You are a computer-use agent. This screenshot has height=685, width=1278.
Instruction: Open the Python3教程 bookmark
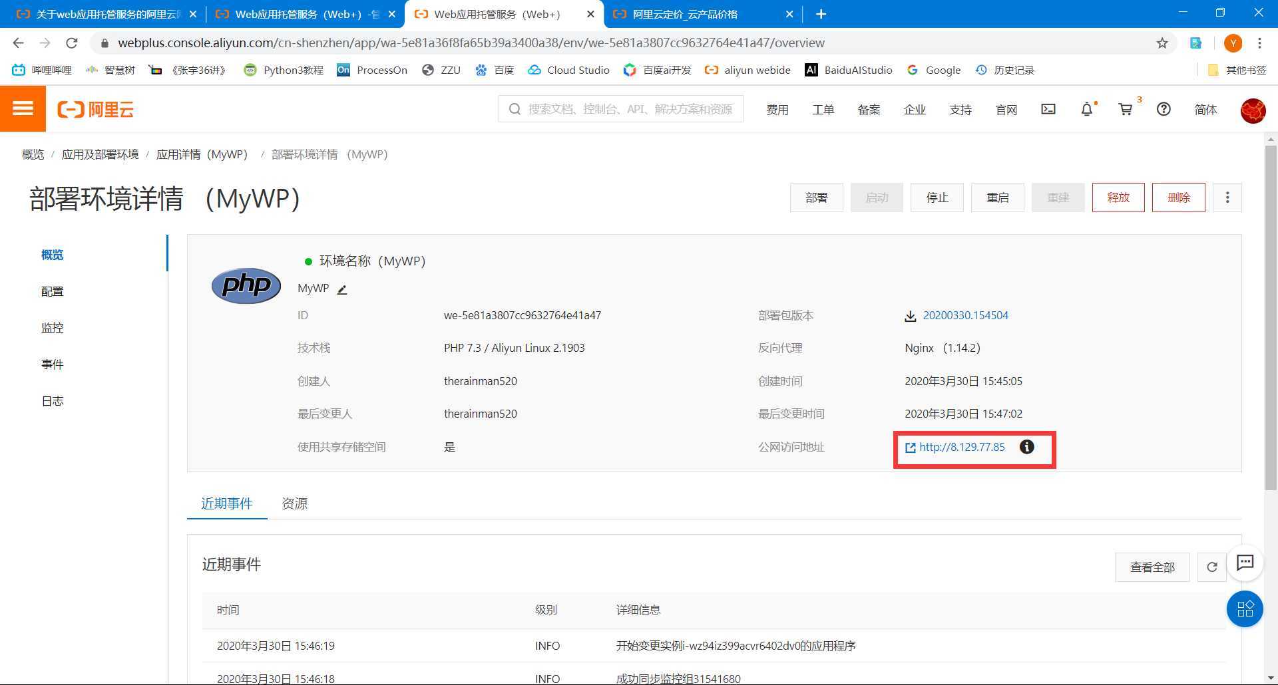pos(283,70)
